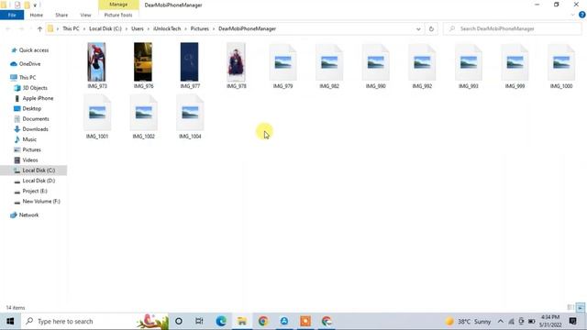The width and height of the screenshot is (587, 330).
Task: Open Desktop in sidebar
Action: click(28, 108)
